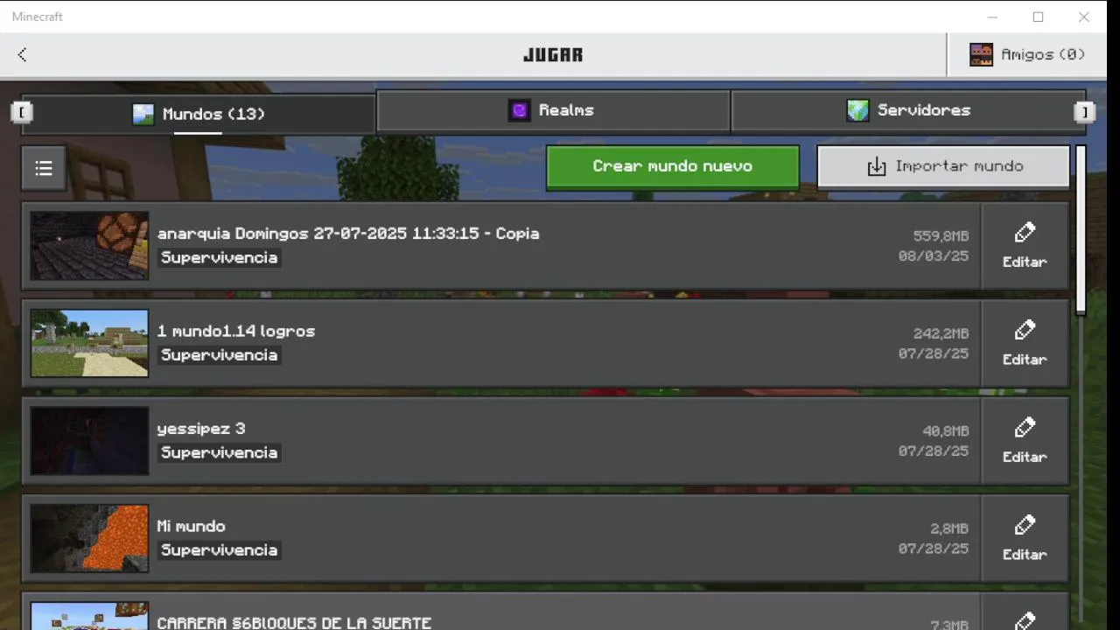
Task: Click the 2,8MB size of Mi mundo
Action: (949, 528)
